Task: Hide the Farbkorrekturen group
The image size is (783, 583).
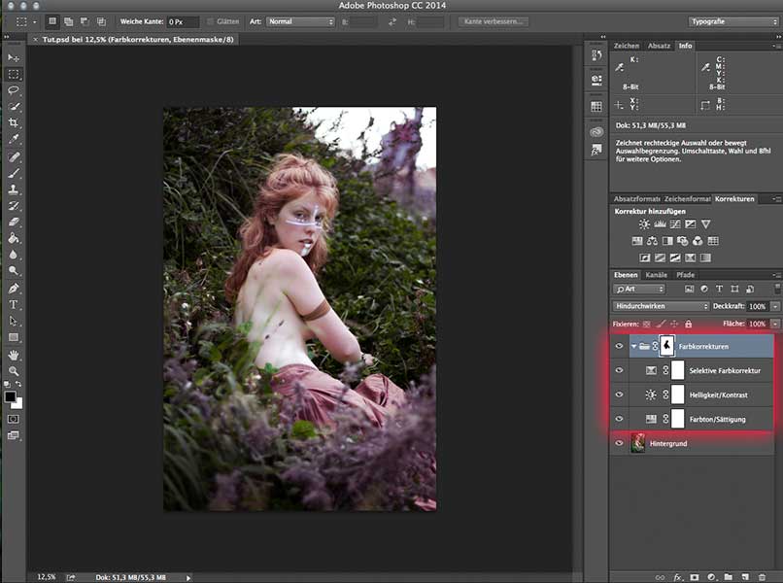Action: click(x=619, y=345)
